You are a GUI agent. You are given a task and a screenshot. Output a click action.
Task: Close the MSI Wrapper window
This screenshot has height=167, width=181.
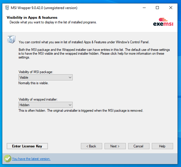(171, 8)
